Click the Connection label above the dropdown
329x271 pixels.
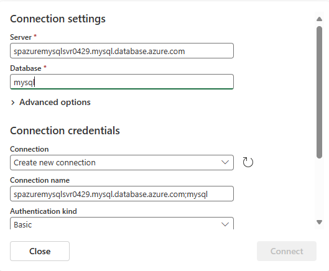coord(29,149)
